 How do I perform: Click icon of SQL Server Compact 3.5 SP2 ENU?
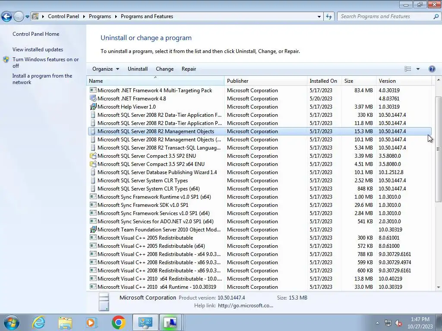(x=93, y=156)
